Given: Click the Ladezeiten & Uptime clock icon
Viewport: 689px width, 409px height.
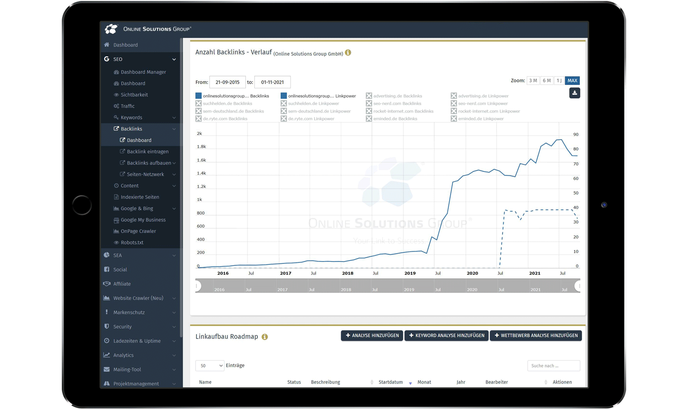Looking at the screenshot, I should pyautogui.click(x=107, y=341).
